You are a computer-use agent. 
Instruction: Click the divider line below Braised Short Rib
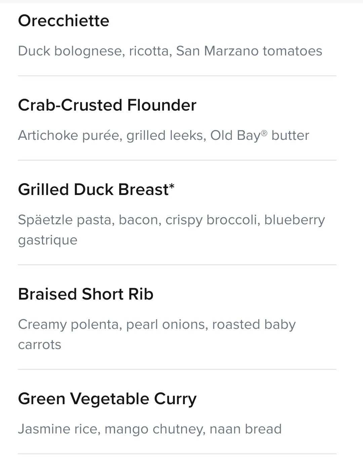click(x=177, y=369)
